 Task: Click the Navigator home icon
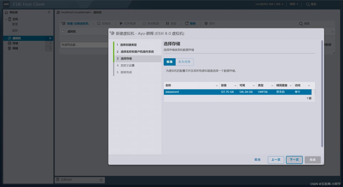(x=6, y=12)
